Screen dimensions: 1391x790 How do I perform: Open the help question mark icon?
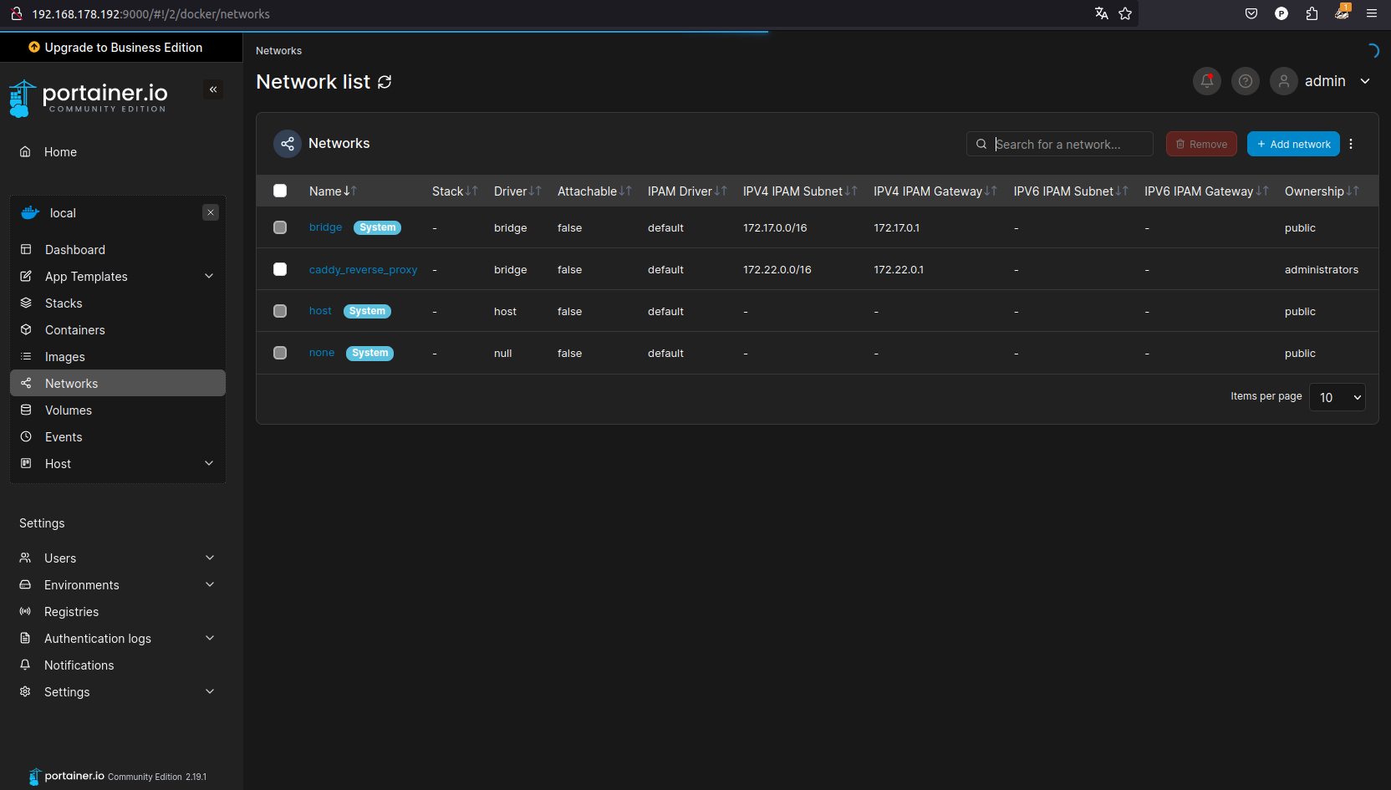point(1245,81)
